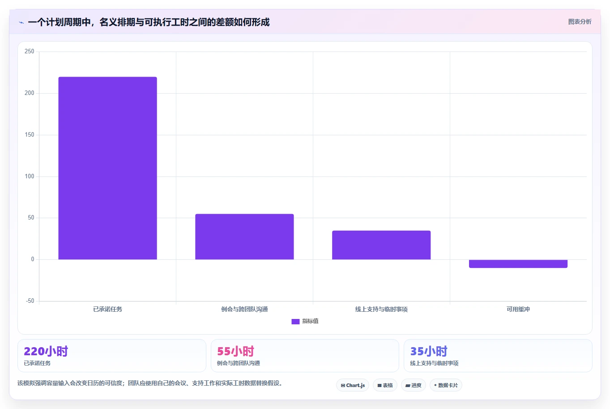The image size is (610, 409).
Task: Click the Chart.js tag chip
Action: pyautogui.click(x=353, y=385)
